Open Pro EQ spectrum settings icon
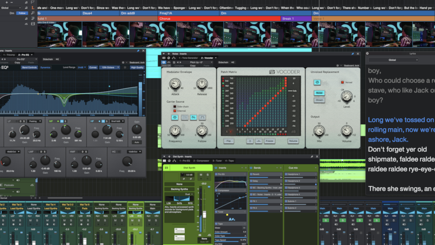This screenshot has height=245, width=435. (x=125, y=67)
